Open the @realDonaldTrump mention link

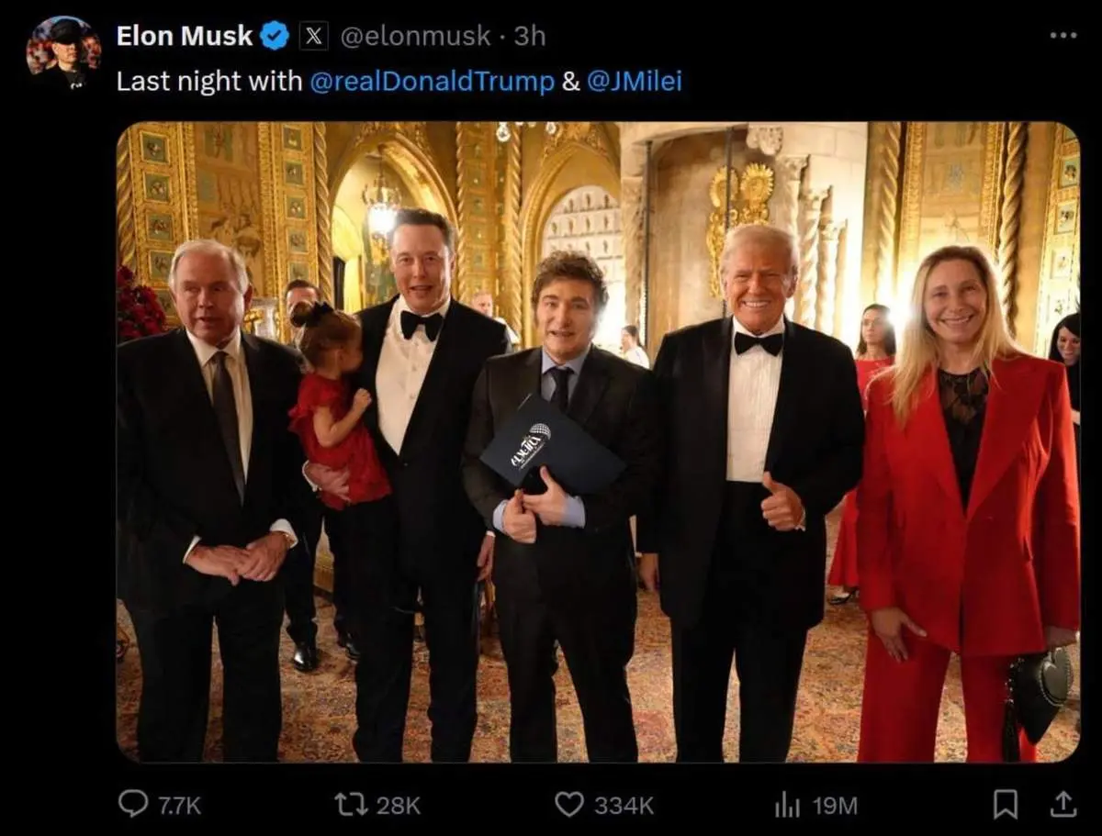pyautogui.click(x=432, y=82)
